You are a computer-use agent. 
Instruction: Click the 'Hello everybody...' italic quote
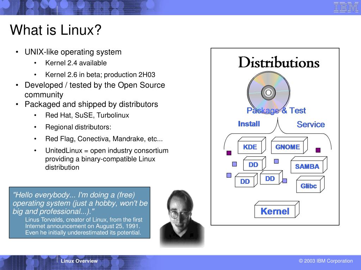pyautogui.click(x=80, y=203)
